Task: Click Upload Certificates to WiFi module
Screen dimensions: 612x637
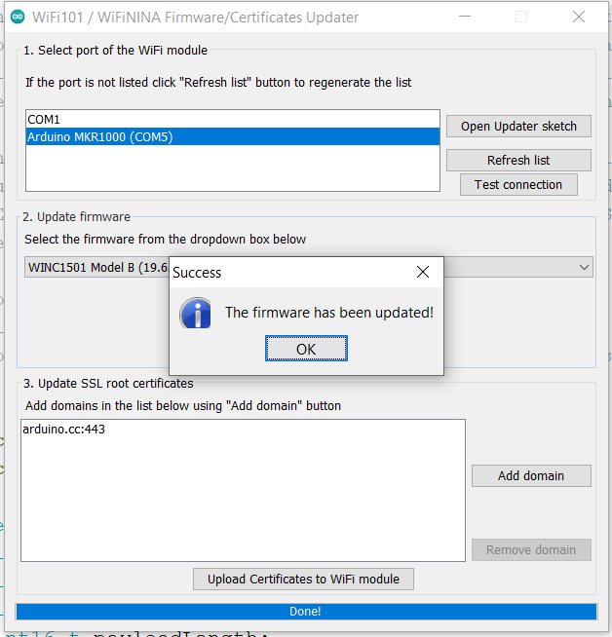Action: pyautogui.click(x=303, y=579)
